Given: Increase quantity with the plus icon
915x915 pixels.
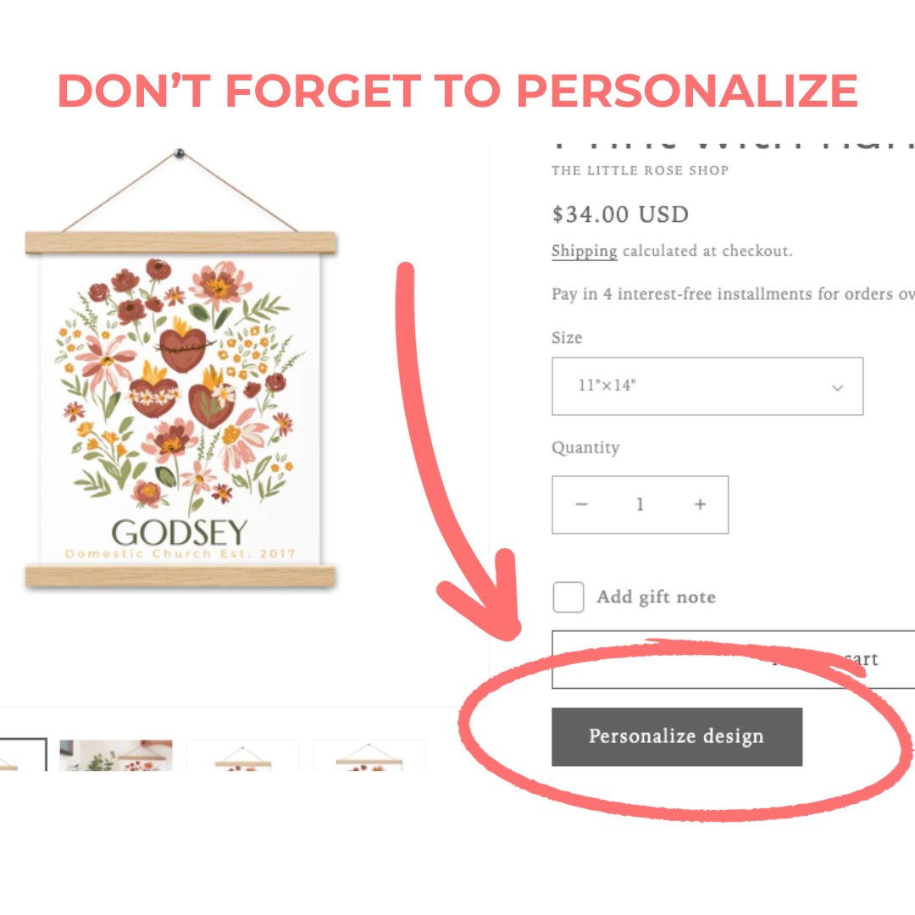Looking at the screenshot, I should (x=700, y=505).
